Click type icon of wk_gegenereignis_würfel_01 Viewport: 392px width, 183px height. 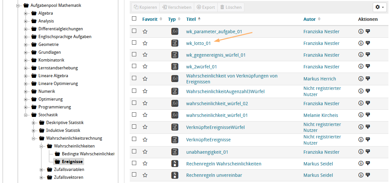tap(175, 55)
